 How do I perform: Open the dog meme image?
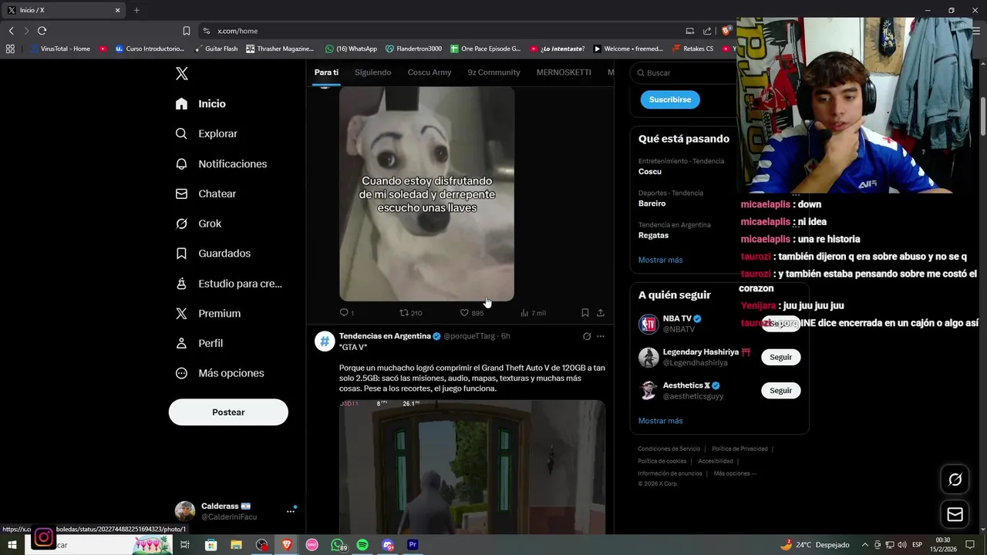coord(426,193)
